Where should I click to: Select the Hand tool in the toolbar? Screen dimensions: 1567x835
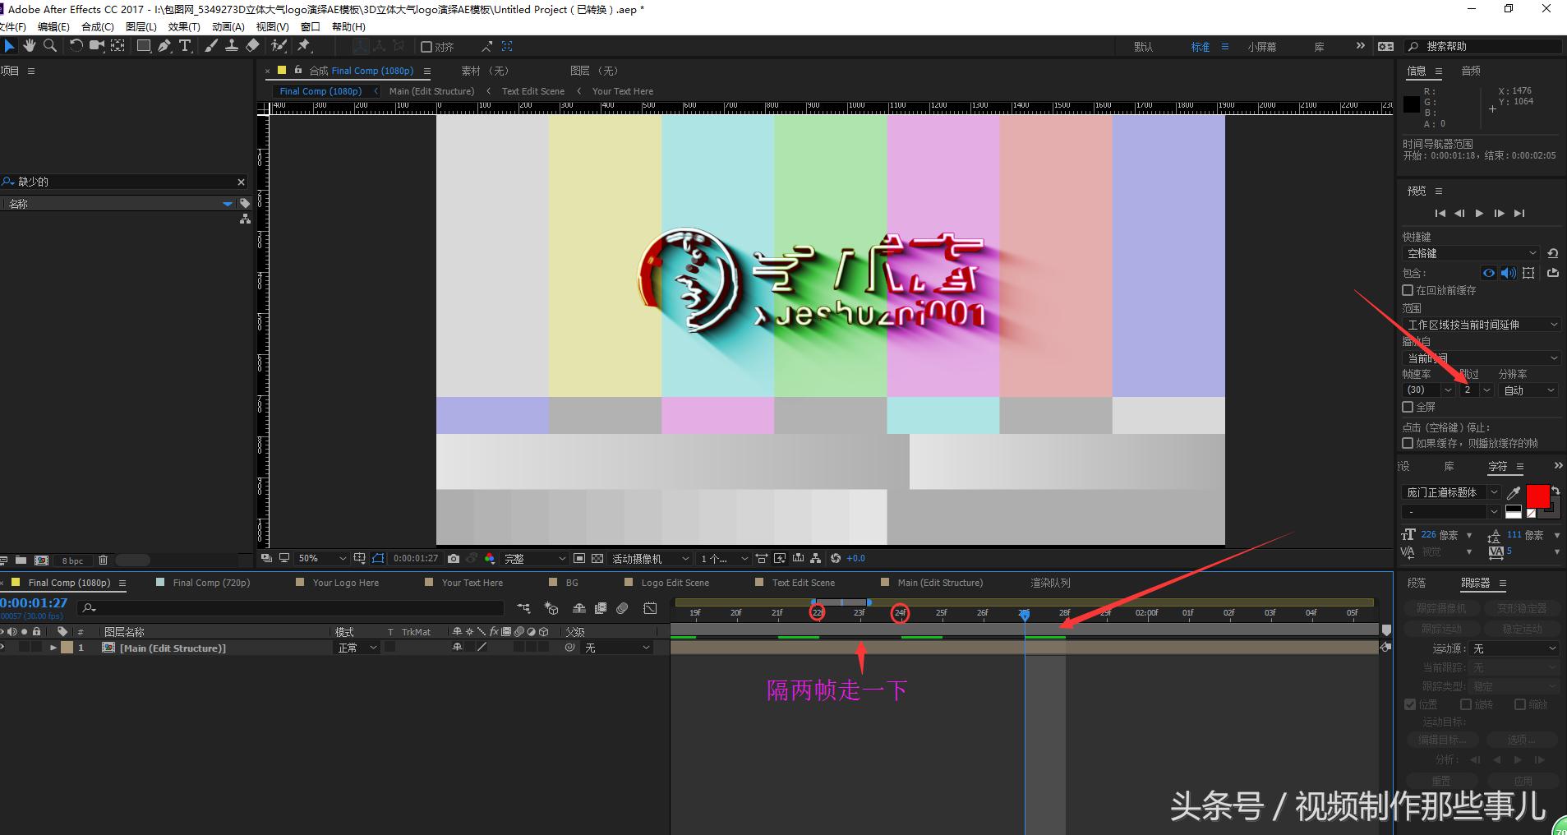[x=30, y=46]
